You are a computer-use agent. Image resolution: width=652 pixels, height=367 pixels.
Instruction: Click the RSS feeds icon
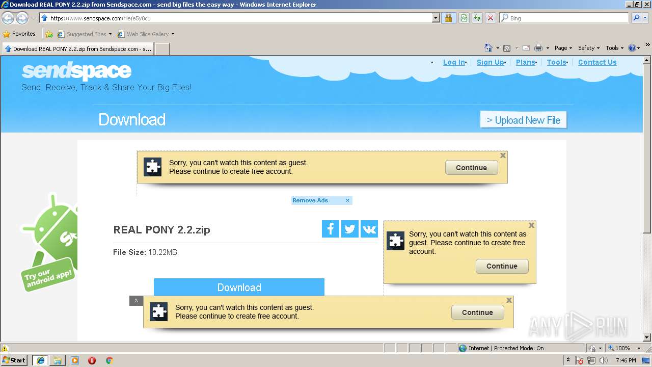click(507, 48)
